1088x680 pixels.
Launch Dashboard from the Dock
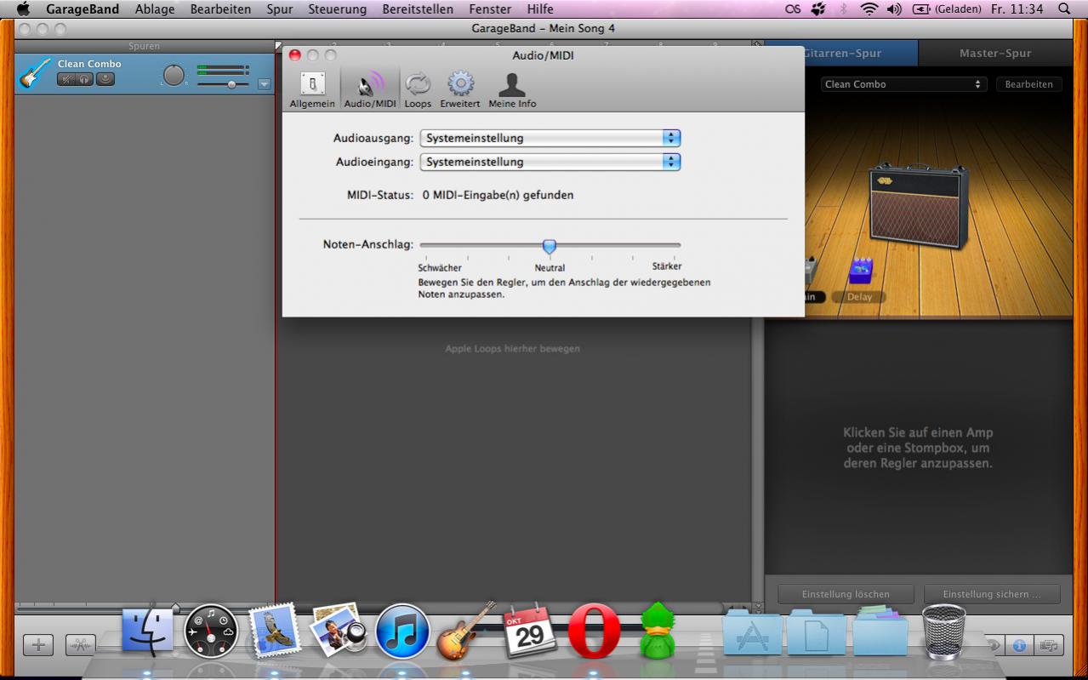pyautogui.click(x=211, y=632)
